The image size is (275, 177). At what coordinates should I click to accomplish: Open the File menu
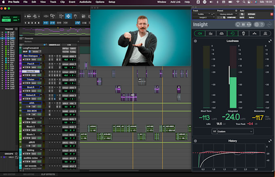pos(25,2)
